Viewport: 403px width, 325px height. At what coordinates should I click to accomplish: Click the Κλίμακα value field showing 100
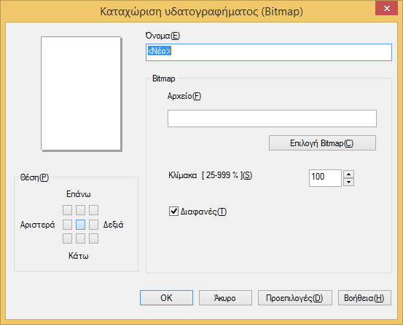point(325,178)
